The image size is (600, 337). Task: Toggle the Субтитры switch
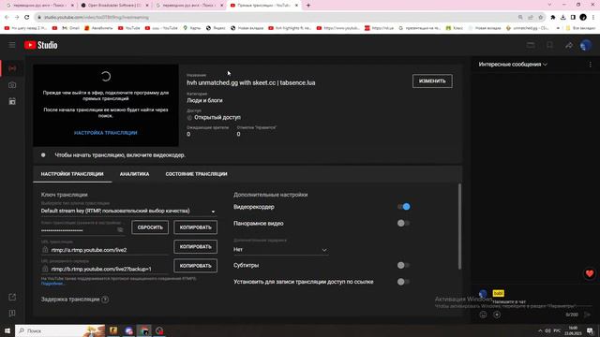click(403, 265)
